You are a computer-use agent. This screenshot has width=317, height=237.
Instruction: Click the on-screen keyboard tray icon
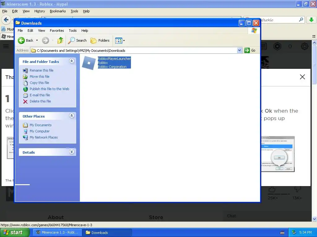282,233
